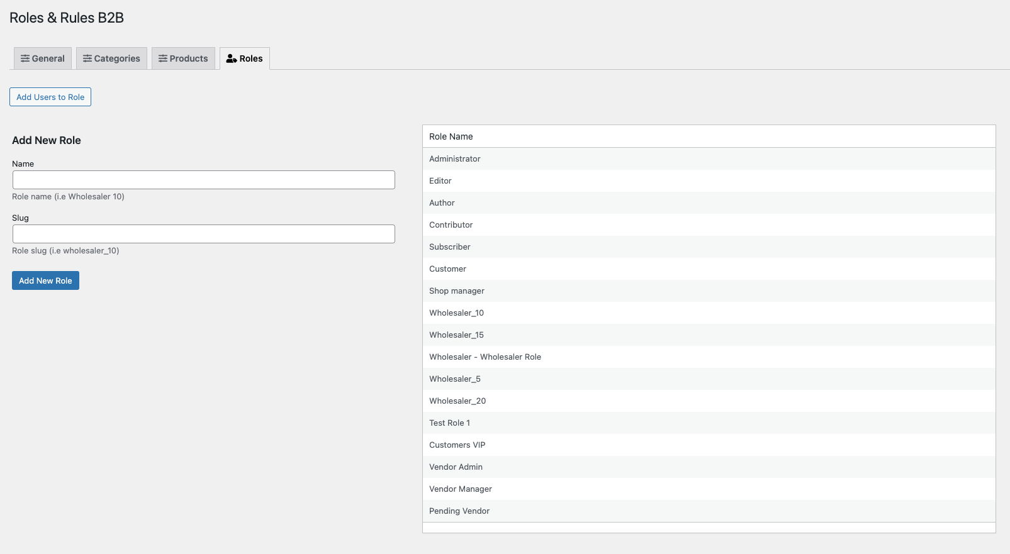Select the Wholesaler_10 role row
Viewport: 1010px width, 554px height.
[709, 313]
